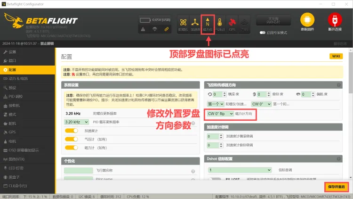Open the first gyro/accel selection dropdown

click(x=216, y=104)
